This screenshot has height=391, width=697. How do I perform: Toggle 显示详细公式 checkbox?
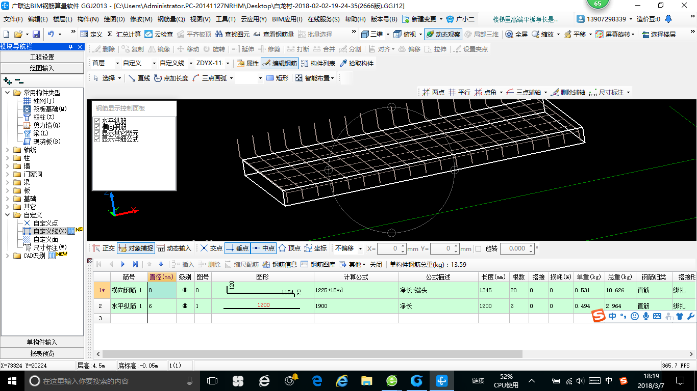coord(97,139)
